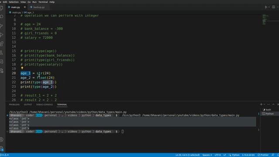Viewport: 279px width, 157px height.
Task: Click the '# bank_balance = -300' comment
Action: tap(42, 29)
